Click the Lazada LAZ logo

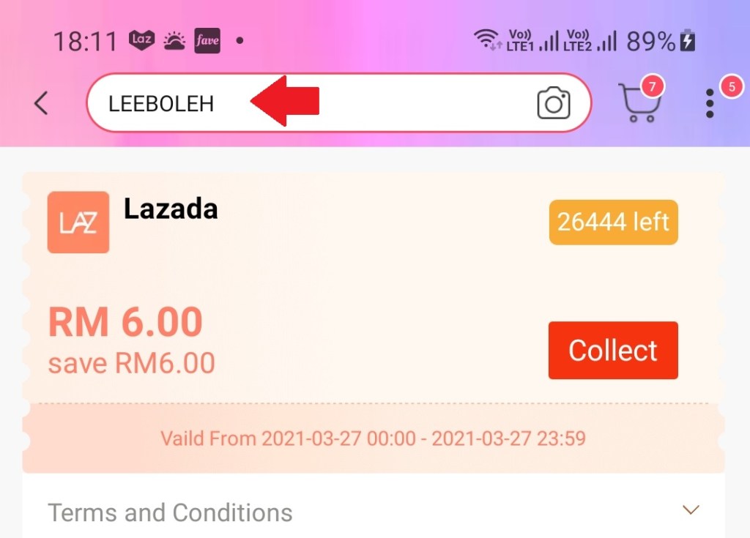coord(78,223)
